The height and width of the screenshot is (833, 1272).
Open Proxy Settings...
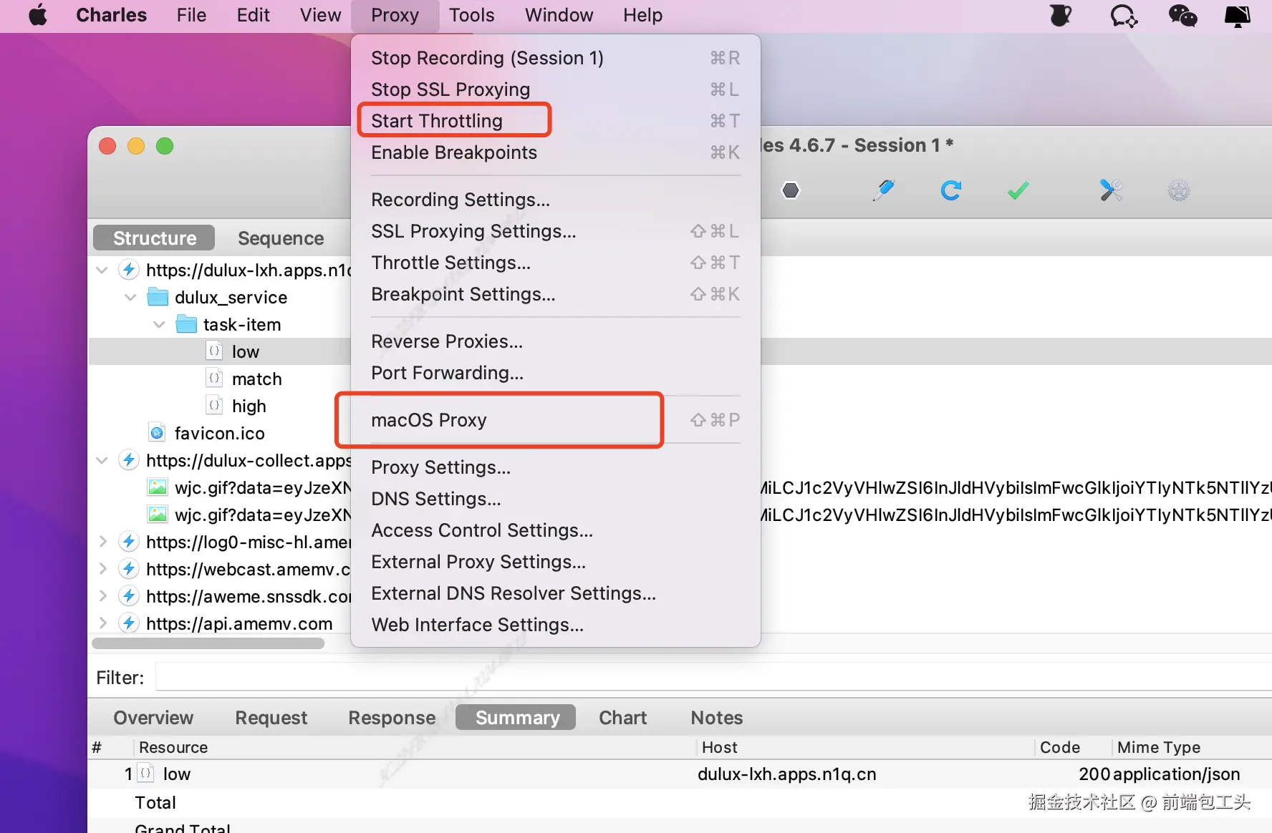pos(556,467)
